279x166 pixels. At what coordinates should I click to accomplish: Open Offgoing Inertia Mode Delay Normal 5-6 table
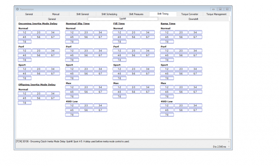39,98
